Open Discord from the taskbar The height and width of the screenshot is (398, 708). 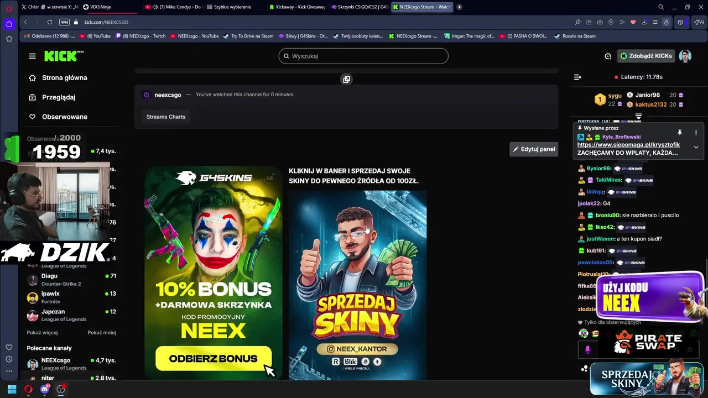coord(45,389)
